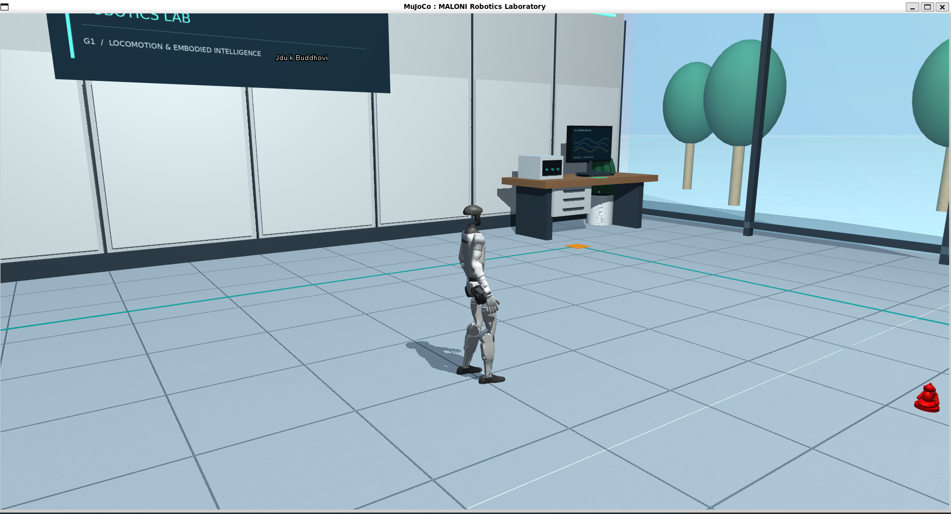Select the red robot figurine on floor
The width and height of the screenshot is (951, 514).
927,398
